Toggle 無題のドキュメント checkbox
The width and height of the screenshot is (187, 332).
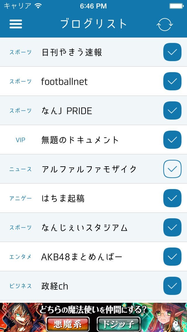[x=172, y=140]
